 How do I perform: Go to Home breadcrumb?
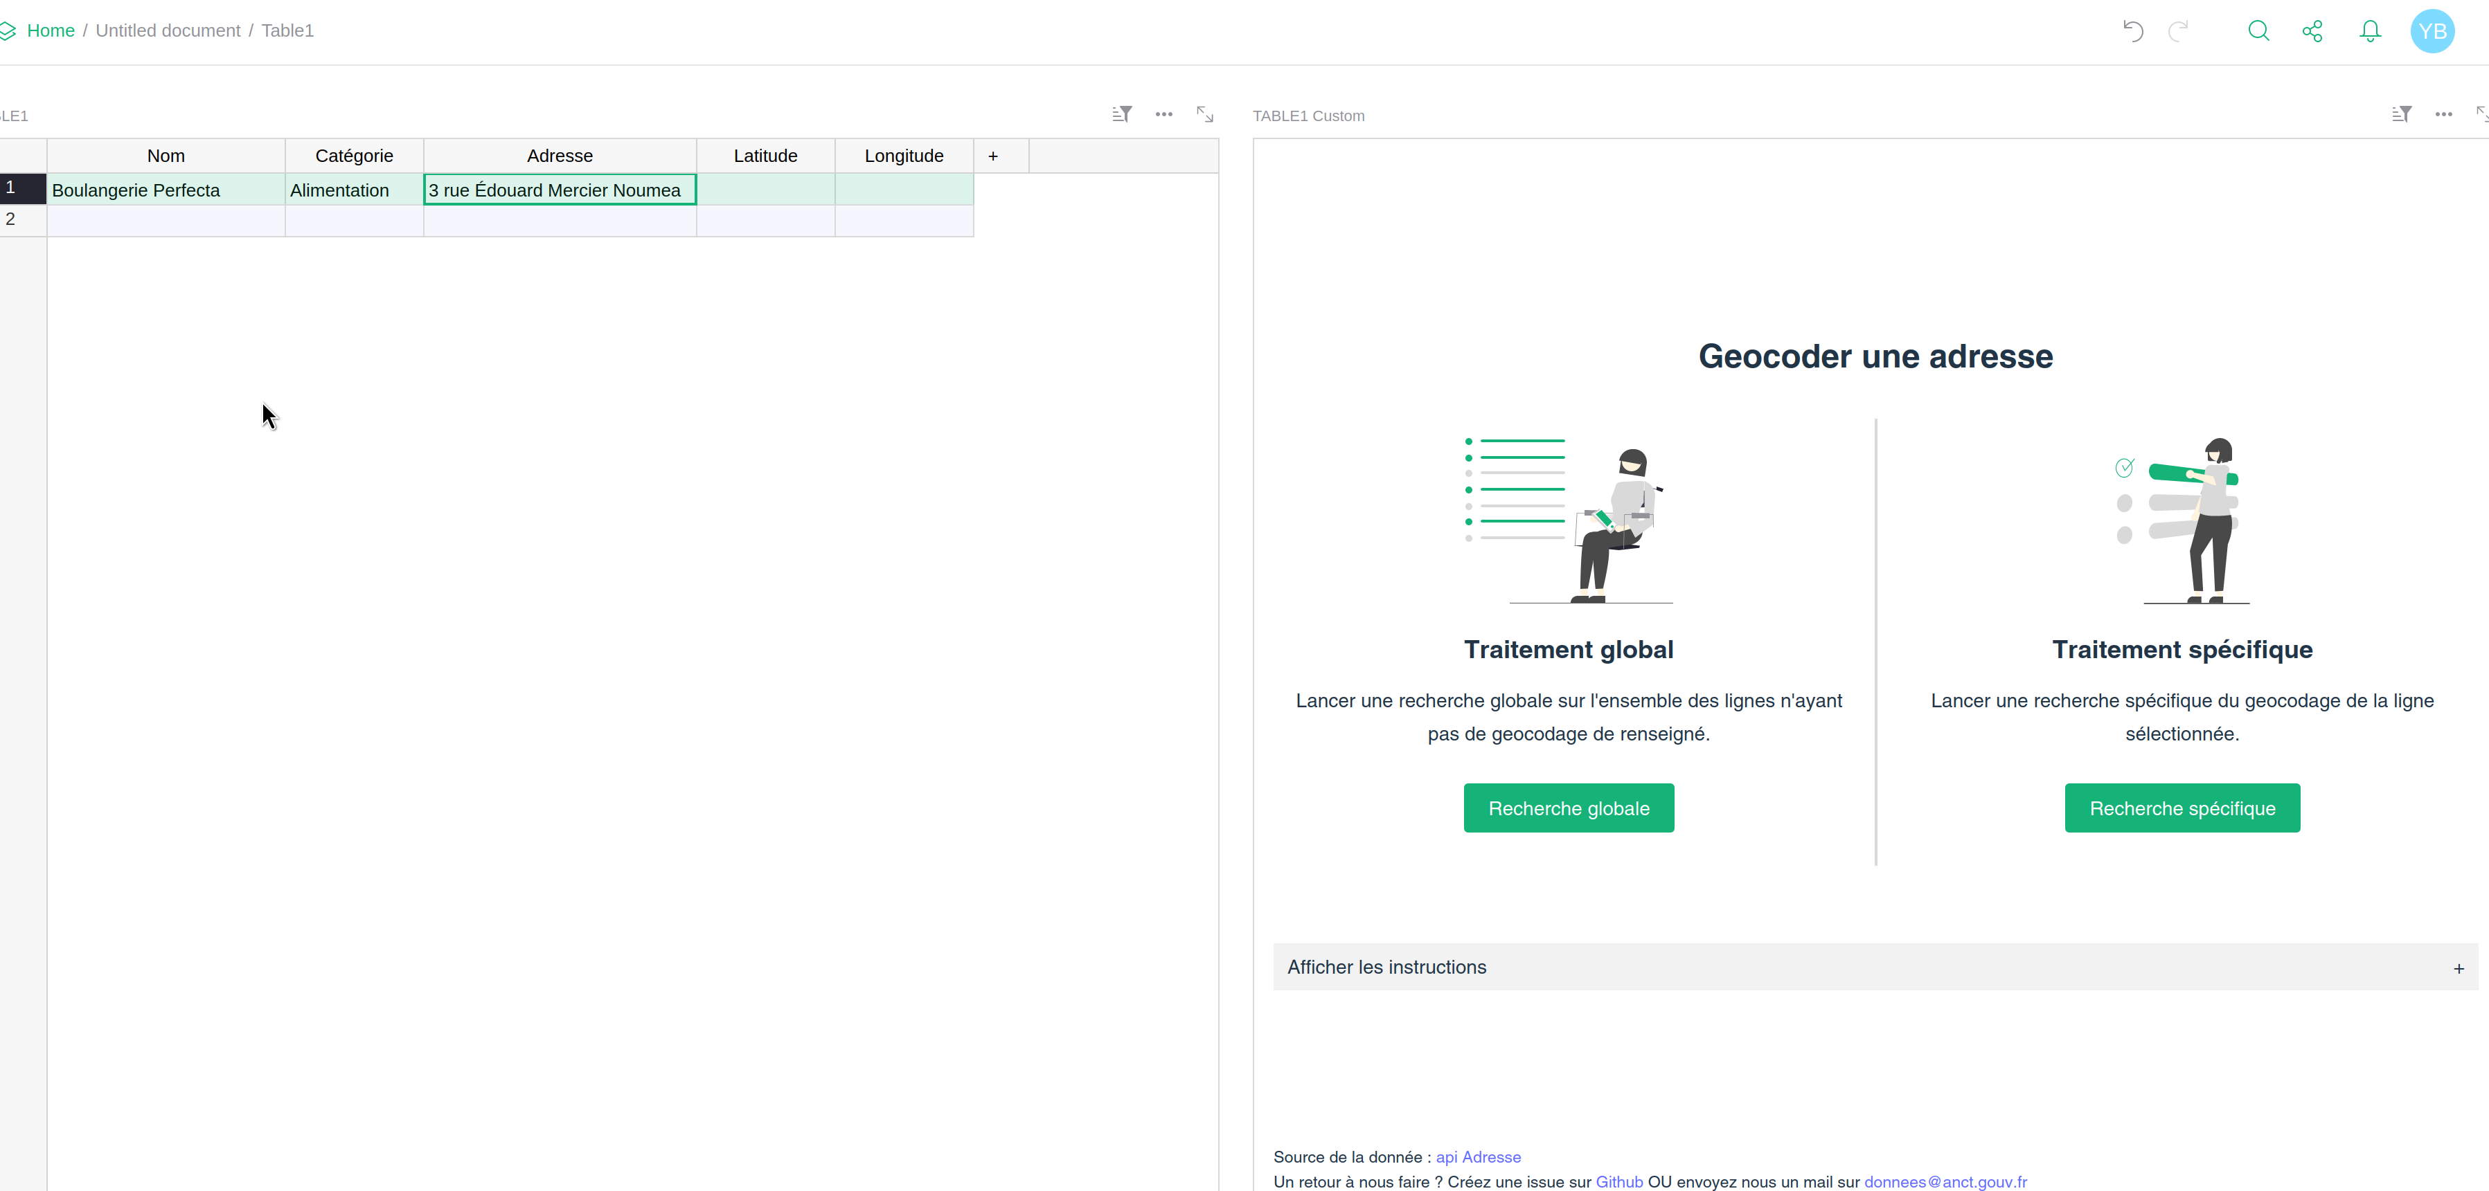pyautogui.click(x=51, y=31)
